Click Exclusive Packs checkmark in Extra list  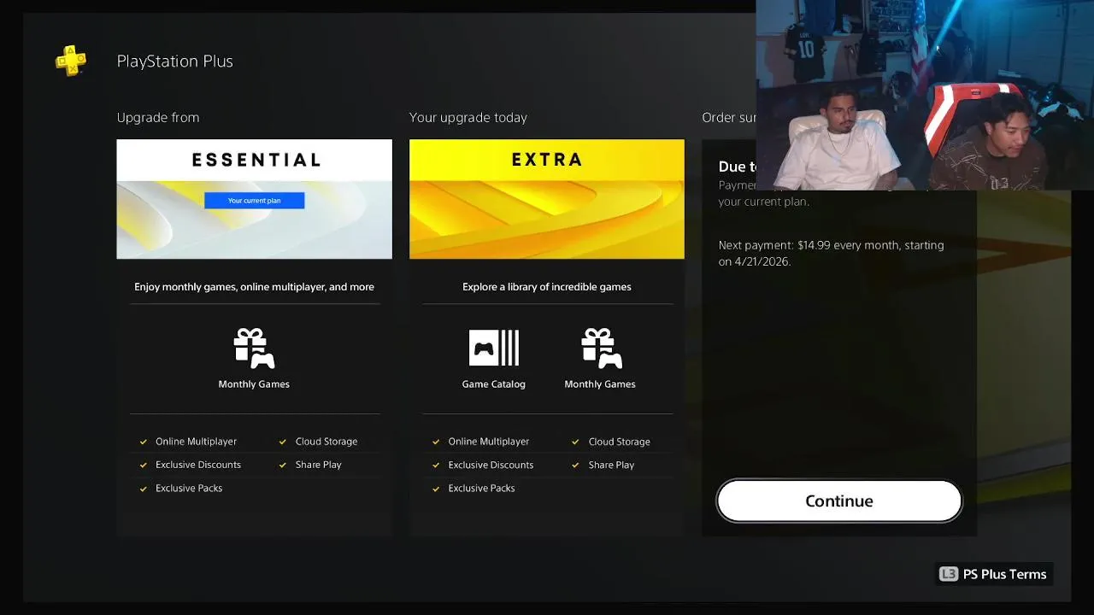point(436,489)
